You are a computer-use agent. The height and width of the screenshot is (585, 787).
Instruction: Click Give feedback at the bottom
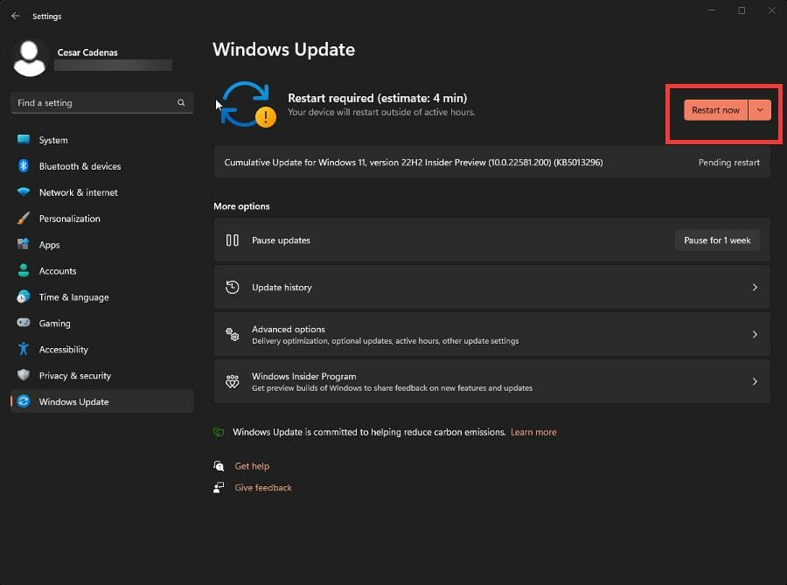point(263,487)
